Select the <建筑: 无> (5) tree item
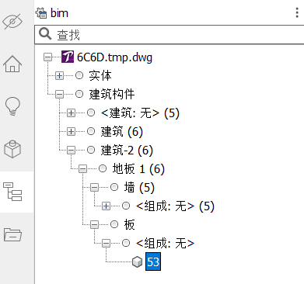This screenshot has height=284, width=304. (140, 113)
